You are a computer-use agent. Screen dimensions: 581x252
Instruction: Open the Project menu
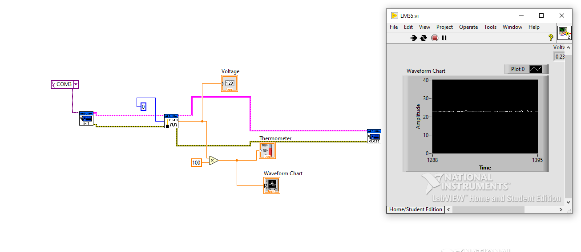444,27
